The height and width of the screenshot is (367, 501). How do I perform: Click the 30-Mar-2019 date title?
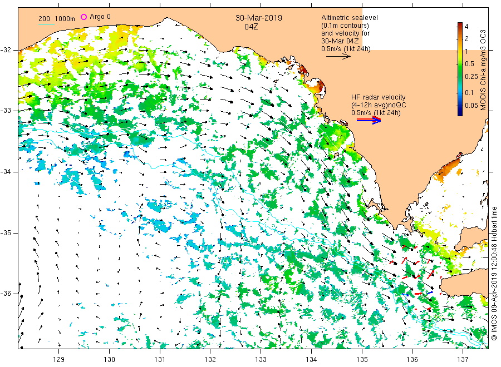point(259,18)
